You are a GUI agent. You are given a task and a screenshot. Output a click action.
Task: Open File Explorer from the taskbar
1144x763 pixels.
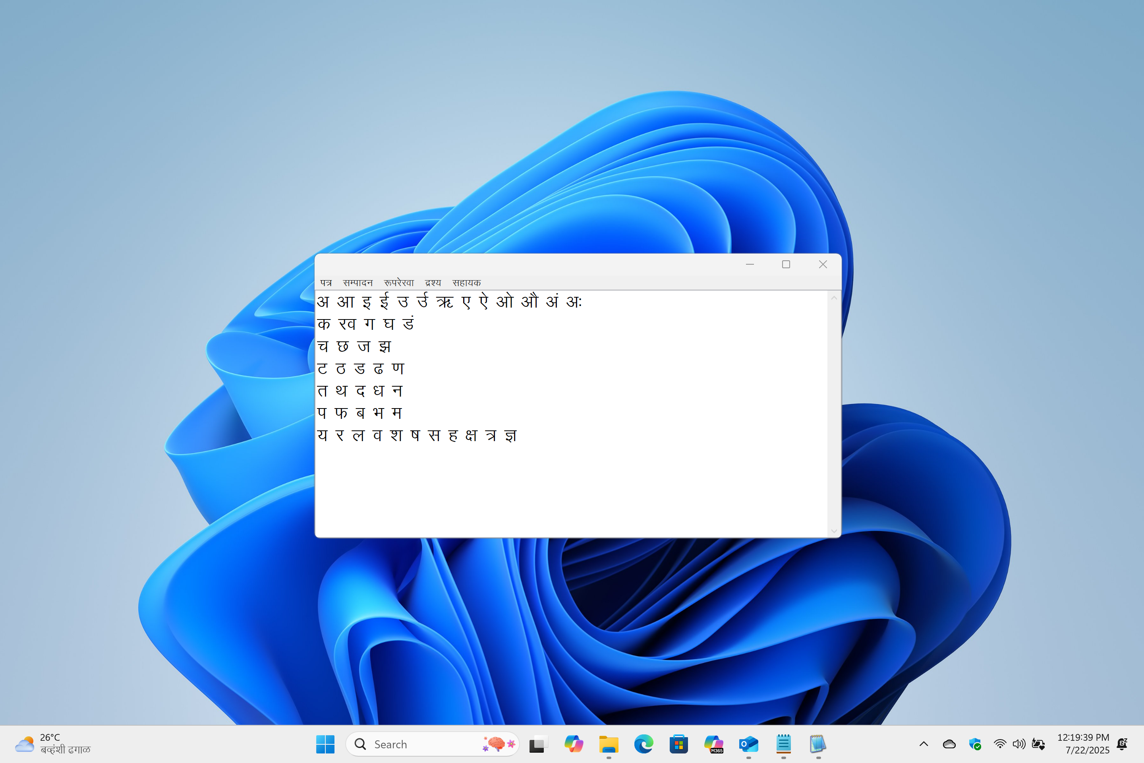point(609,744)
